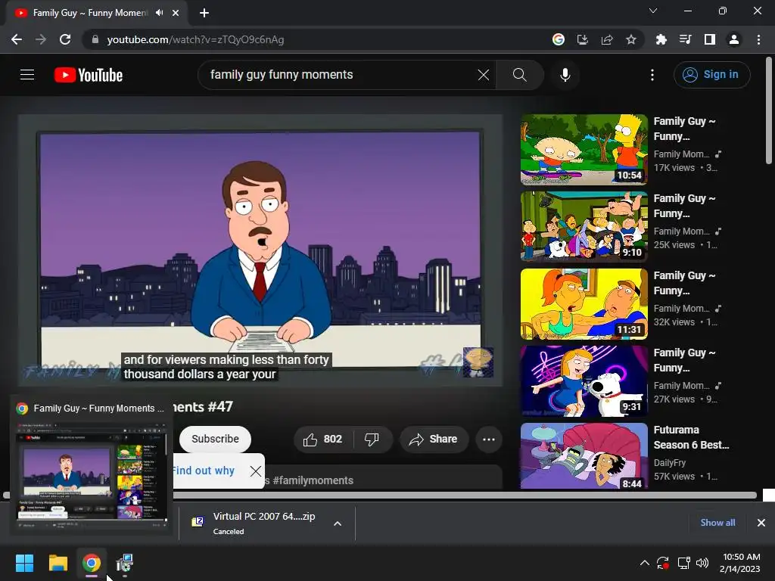The width and height of the screenshot is (775, 581).
Task: Expand the Virtual PC download options chevron
Action: [x=338, y=524]
